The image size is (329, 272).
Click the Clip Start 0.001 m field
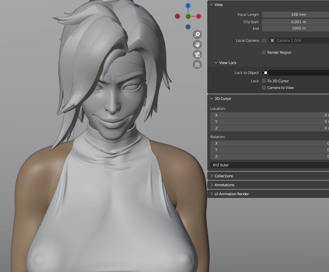pos(296,22)
